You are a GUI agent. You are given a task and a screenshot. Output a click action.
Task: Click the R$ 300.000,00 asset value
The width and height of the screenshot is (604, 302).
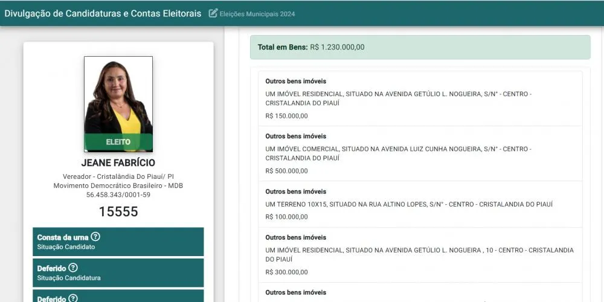(x=286, y=272)
